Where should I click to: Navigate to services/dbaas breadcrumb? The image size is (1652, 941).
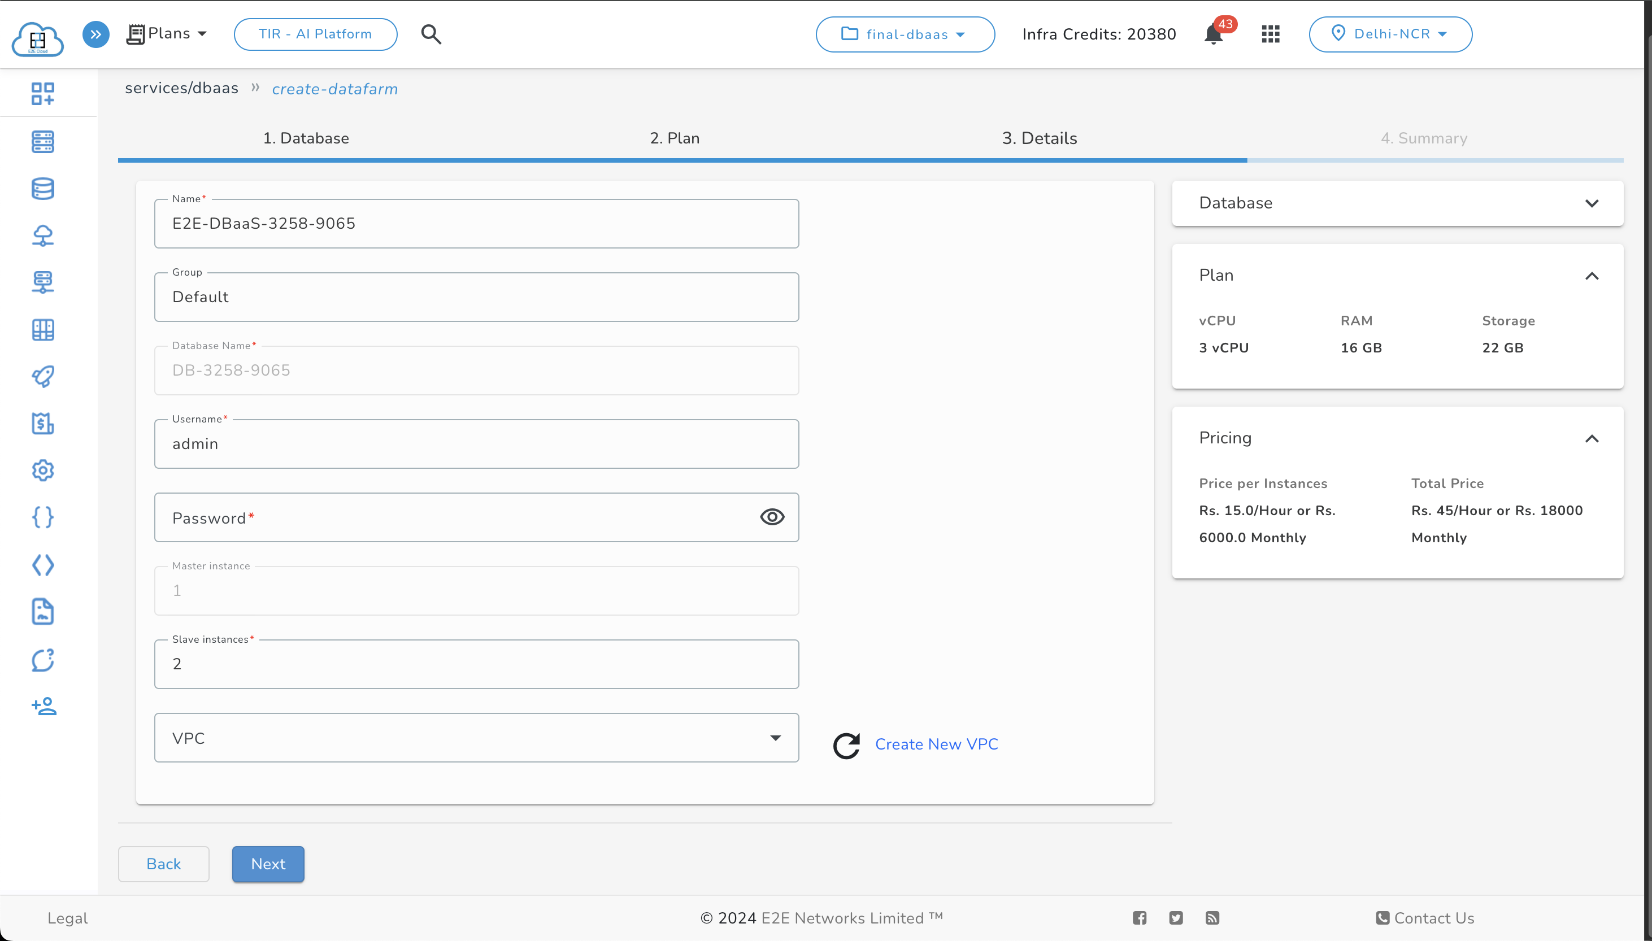pos(181,88)
